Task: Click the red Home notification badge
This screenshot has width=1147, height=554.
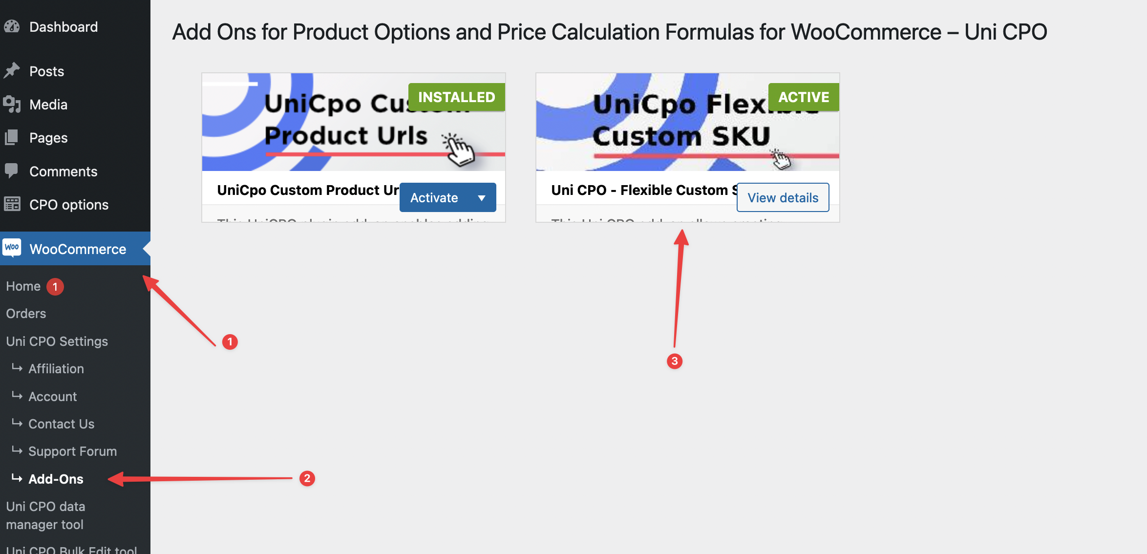Action: click(x=55, y=287)
